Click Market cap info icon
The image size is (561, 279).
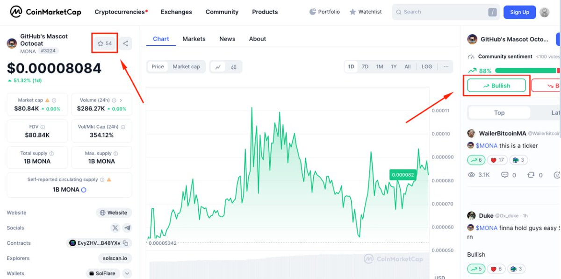click(x=54, y=100)
